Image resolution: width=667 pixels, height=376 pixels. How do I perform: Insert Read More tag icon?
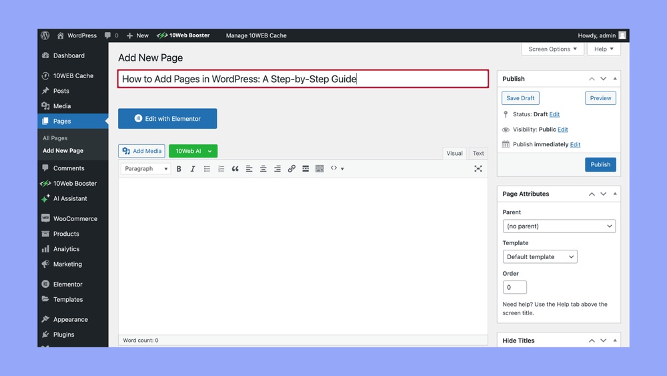tap(305, 168)
